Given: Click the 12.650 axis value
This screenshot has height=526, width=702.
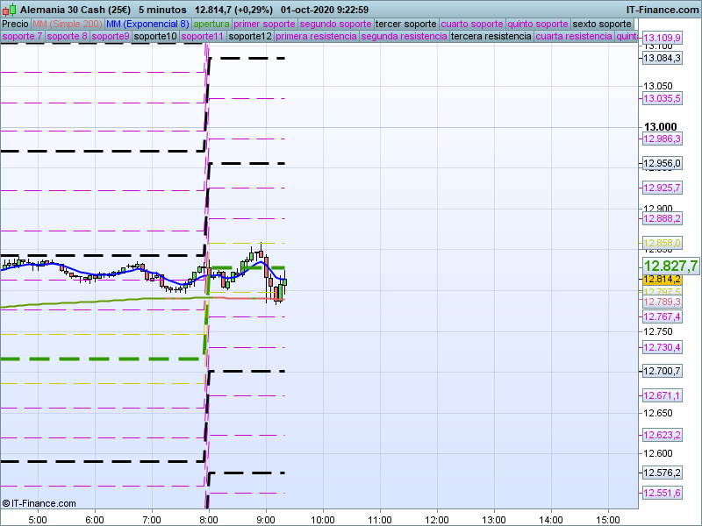Looking at the screenshot, I should pos(657,413).
